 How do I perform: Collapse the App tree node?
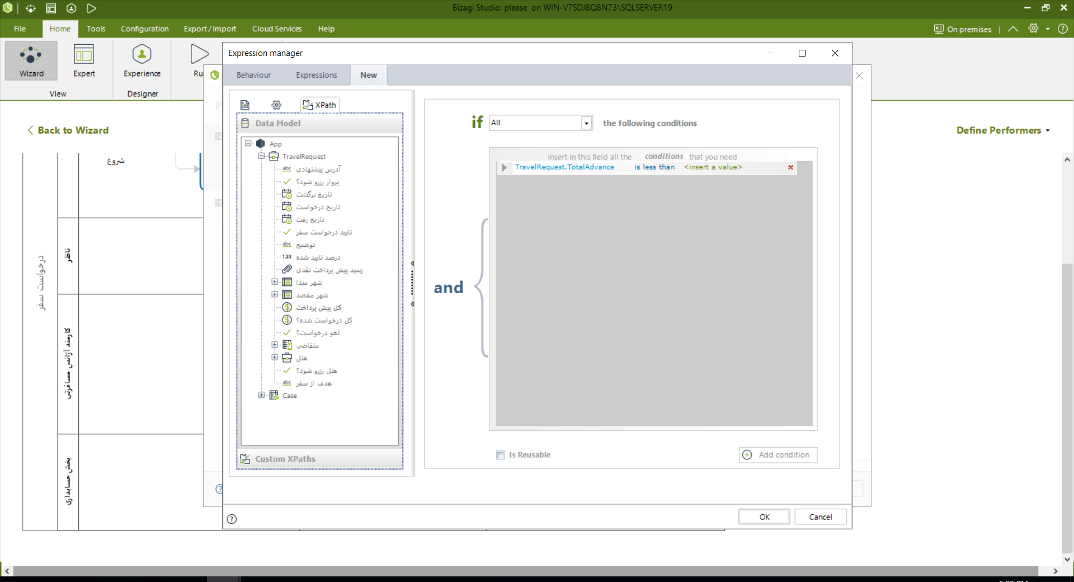(x=248, y=143)
